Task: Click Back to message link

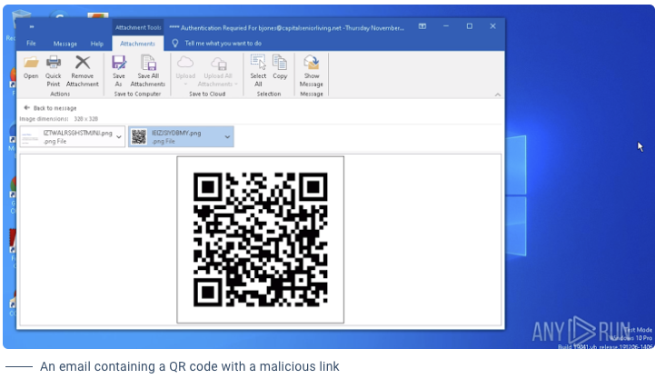Action: tap(53, 108)
